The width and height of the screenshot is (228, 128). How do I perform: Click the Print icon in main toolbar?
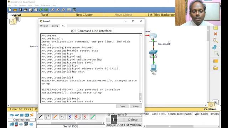[x=25, y=10]
